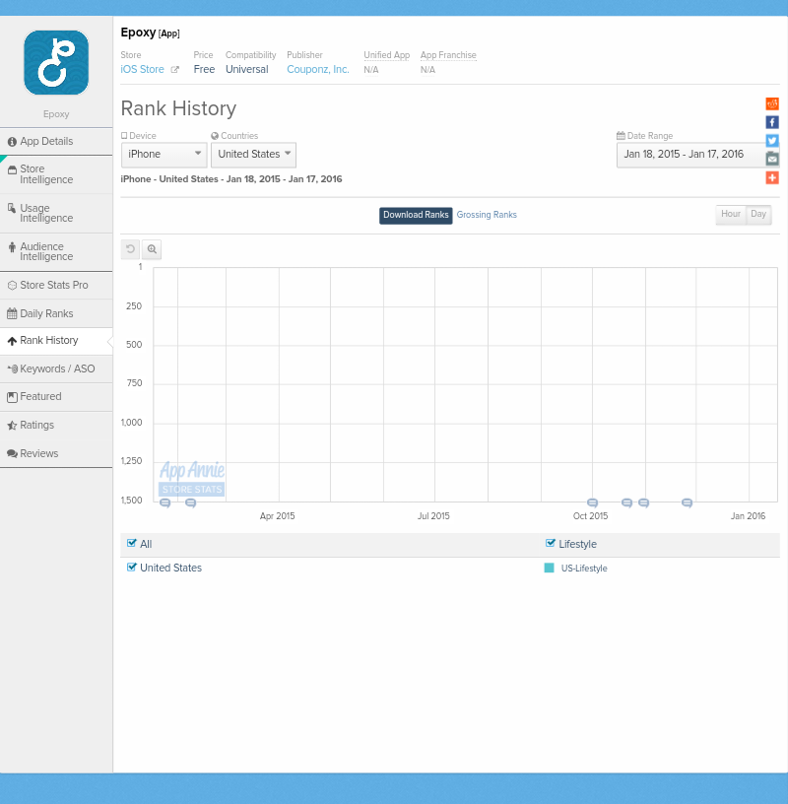Screen dimensions: 788x804
Task: Share via the orange share icon
Action: pyautogui.click(x=772, y=103)
